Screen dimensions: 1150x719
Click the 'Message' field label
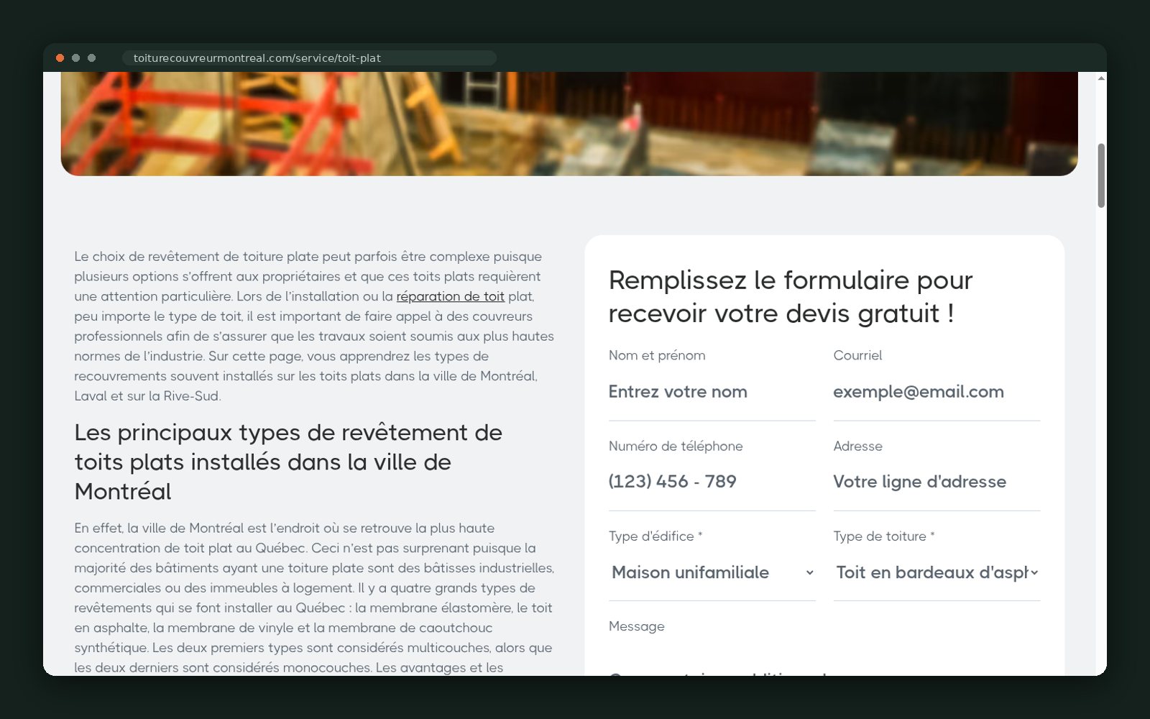[637, 626]
